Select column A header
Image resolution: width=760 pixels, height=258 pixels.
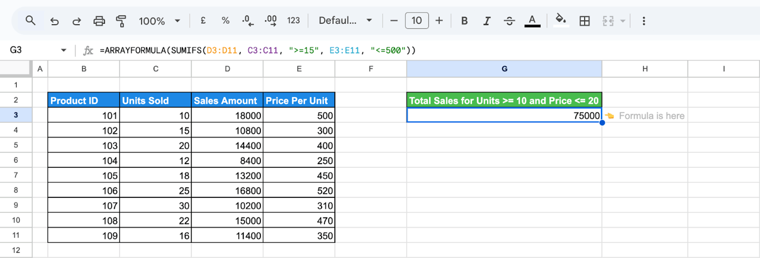(40, 69)
